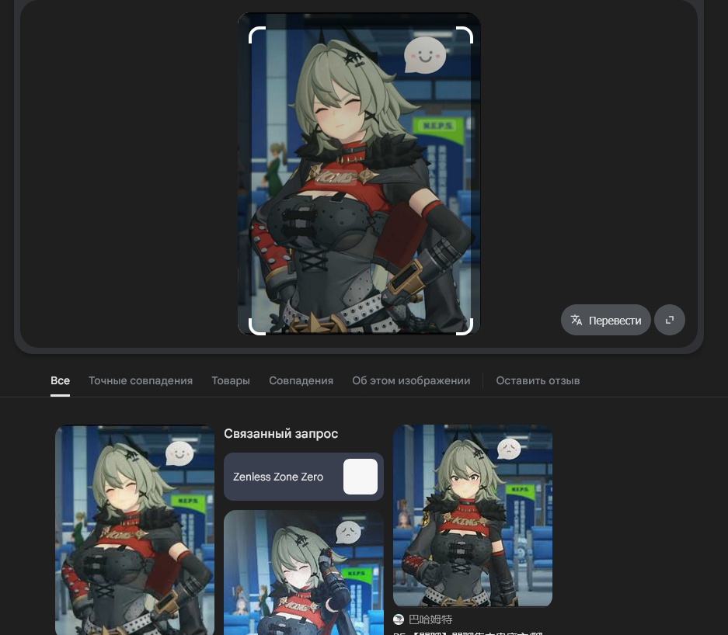Click the Связанный запрос heading

click(281, 434)
